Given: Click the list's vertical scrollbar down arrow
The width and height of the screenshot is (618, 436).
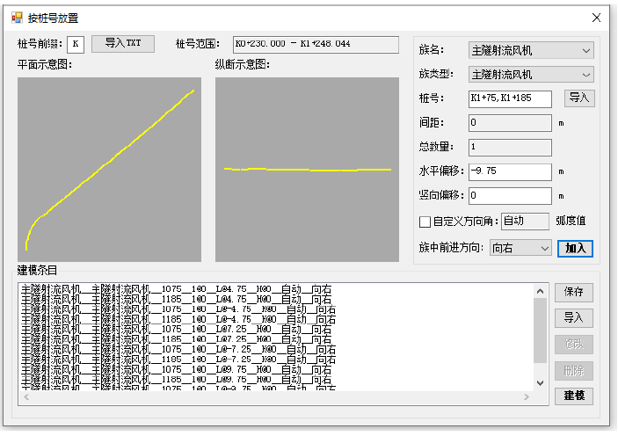Looking at the screenshot, I should pos(540,383).
